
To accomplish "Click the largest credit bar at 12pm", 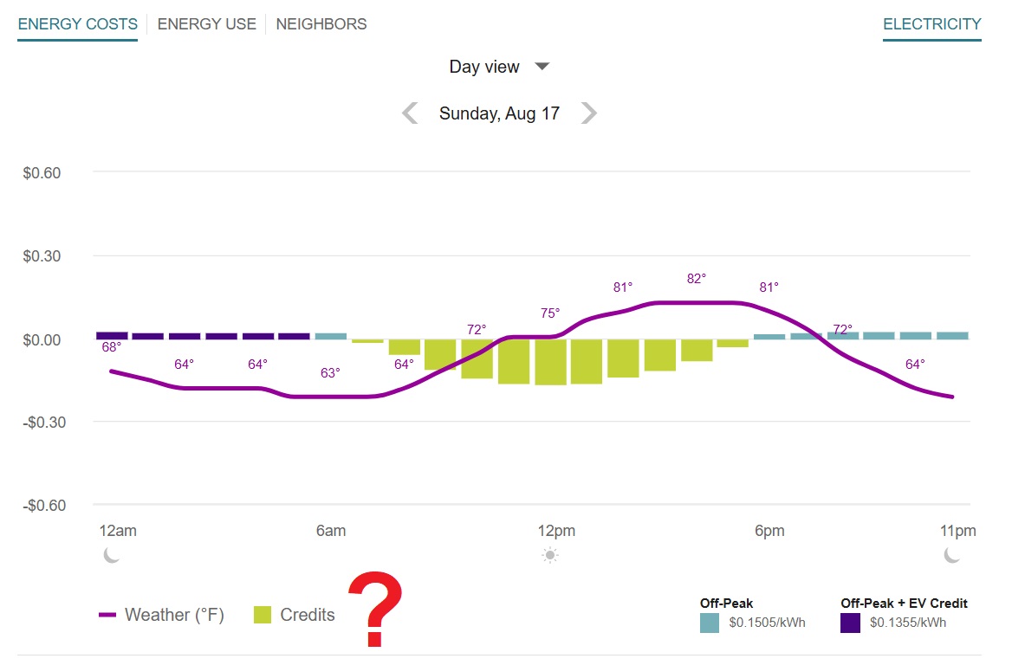I will point(550,361).
